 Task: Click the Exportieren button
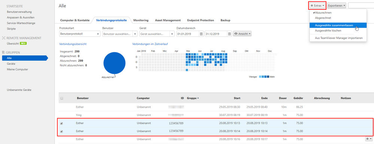click(x=337, y=6)
